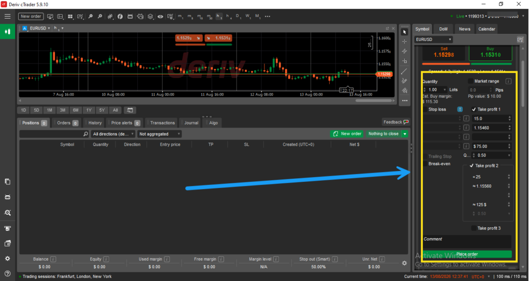Switch to the History tab
The height and width of the screenshot is (281, 530).
coord(94,123)
